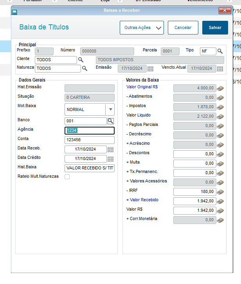241x284 pixels.
Task: Open the Banco search magnifier icon
Action: pyautogui.click(x=111, y=121)
